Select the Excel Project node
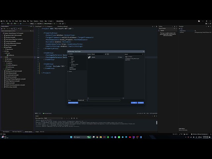This screenshot has width=212, height=159. (9, 47)
